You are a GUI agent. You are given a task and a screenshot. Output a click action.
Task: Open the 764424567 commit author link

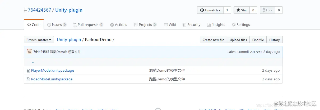[41, 52]
